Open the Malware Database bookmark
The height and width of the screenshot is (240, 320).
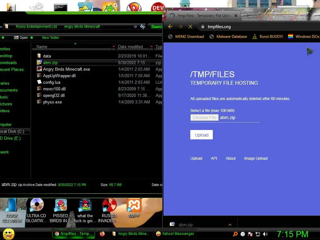[228, 37]
